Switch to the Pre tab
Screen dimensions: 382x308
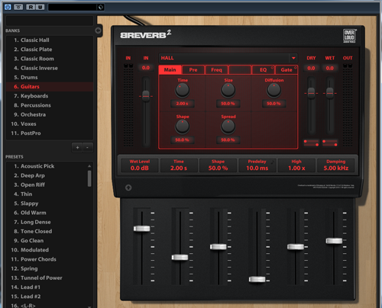click(193, 70)
